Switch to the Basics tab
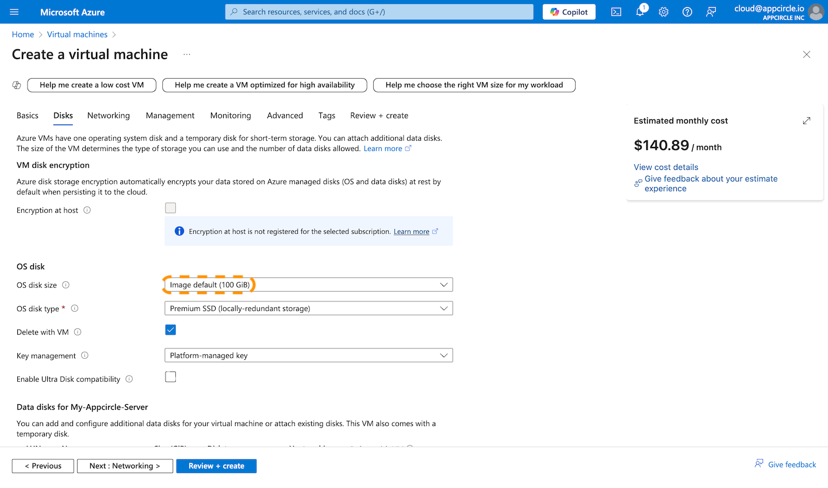 click(28, 115)
